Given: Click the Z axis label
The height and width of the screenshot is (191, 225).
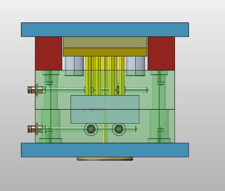Looking at the screenshot, I should [x=84, y=110].
